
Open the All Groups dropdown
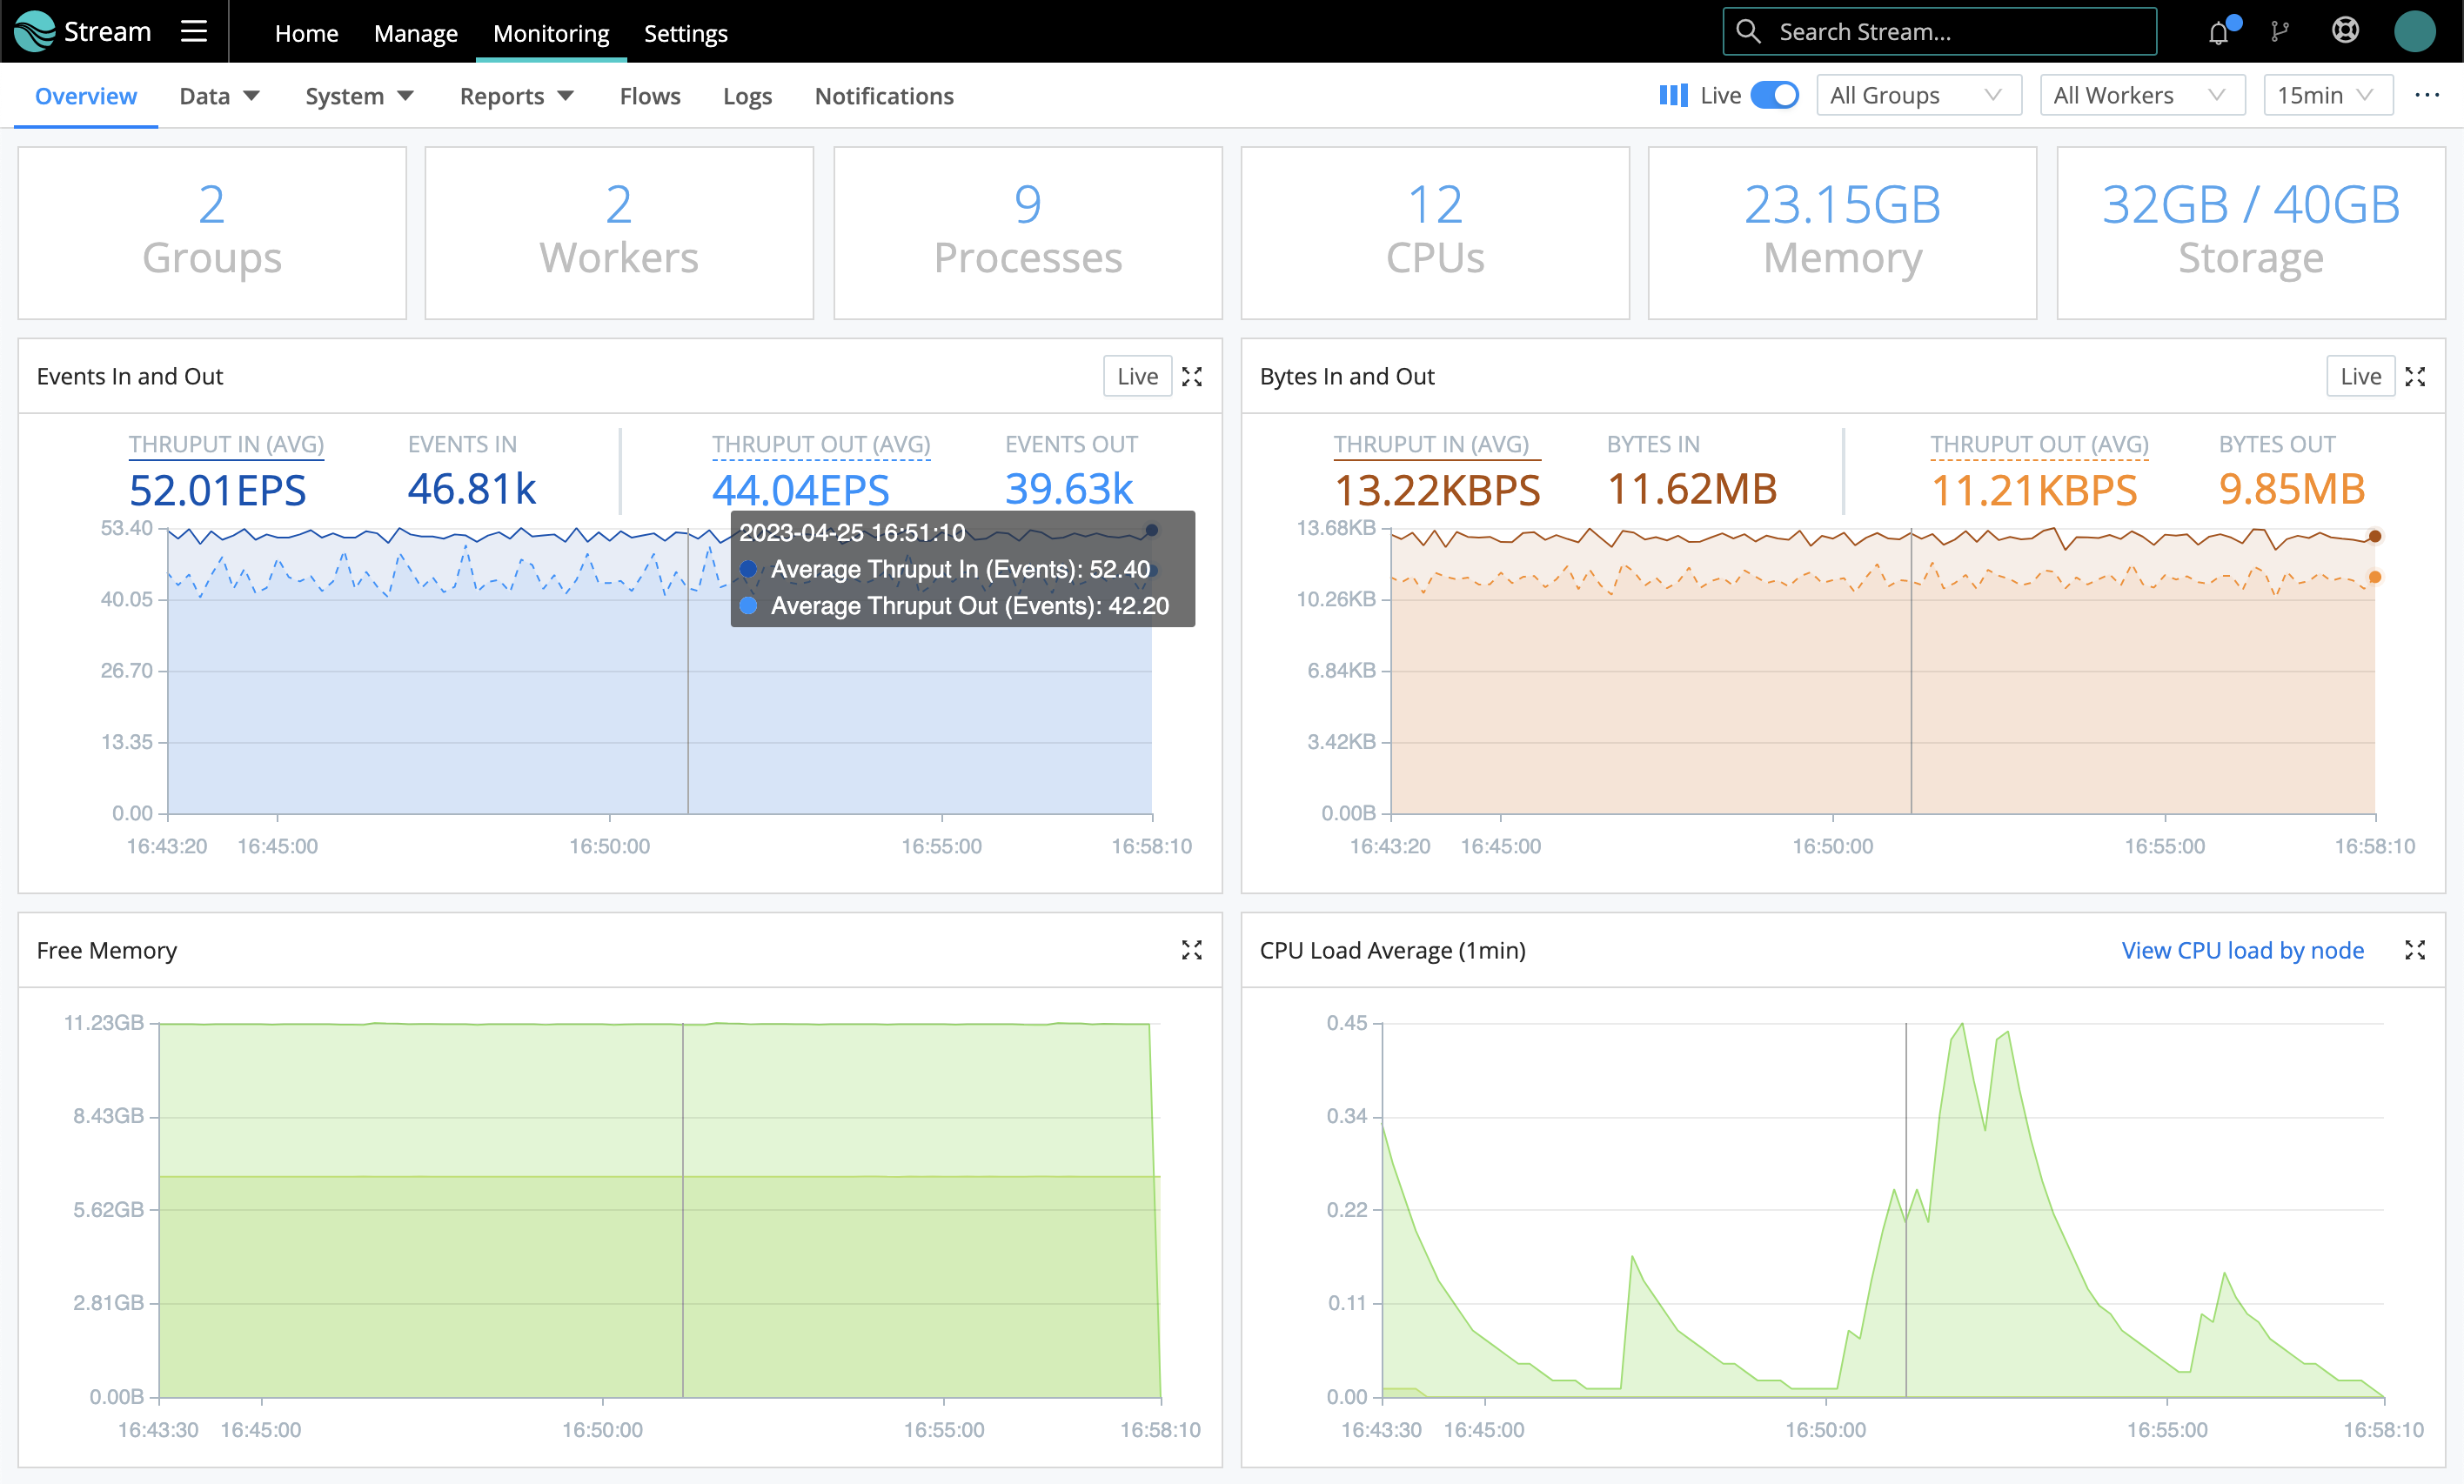(1918, 95)
